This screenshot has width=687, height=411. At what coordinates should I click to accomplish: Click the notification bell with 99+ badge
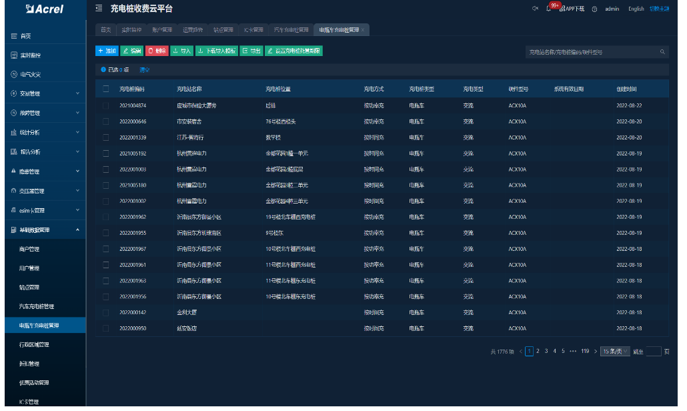[548, 9]
